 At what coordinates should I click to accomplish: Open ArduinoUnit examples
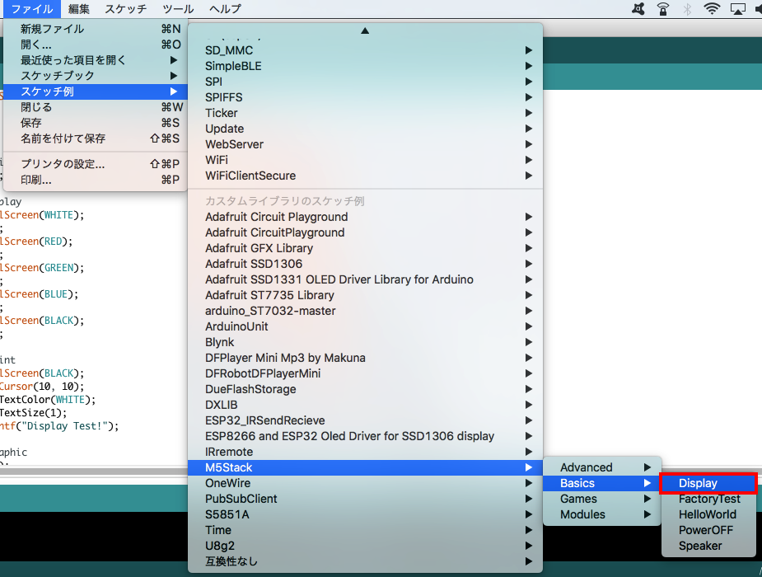pyautogui.click(x=365, y=326)
